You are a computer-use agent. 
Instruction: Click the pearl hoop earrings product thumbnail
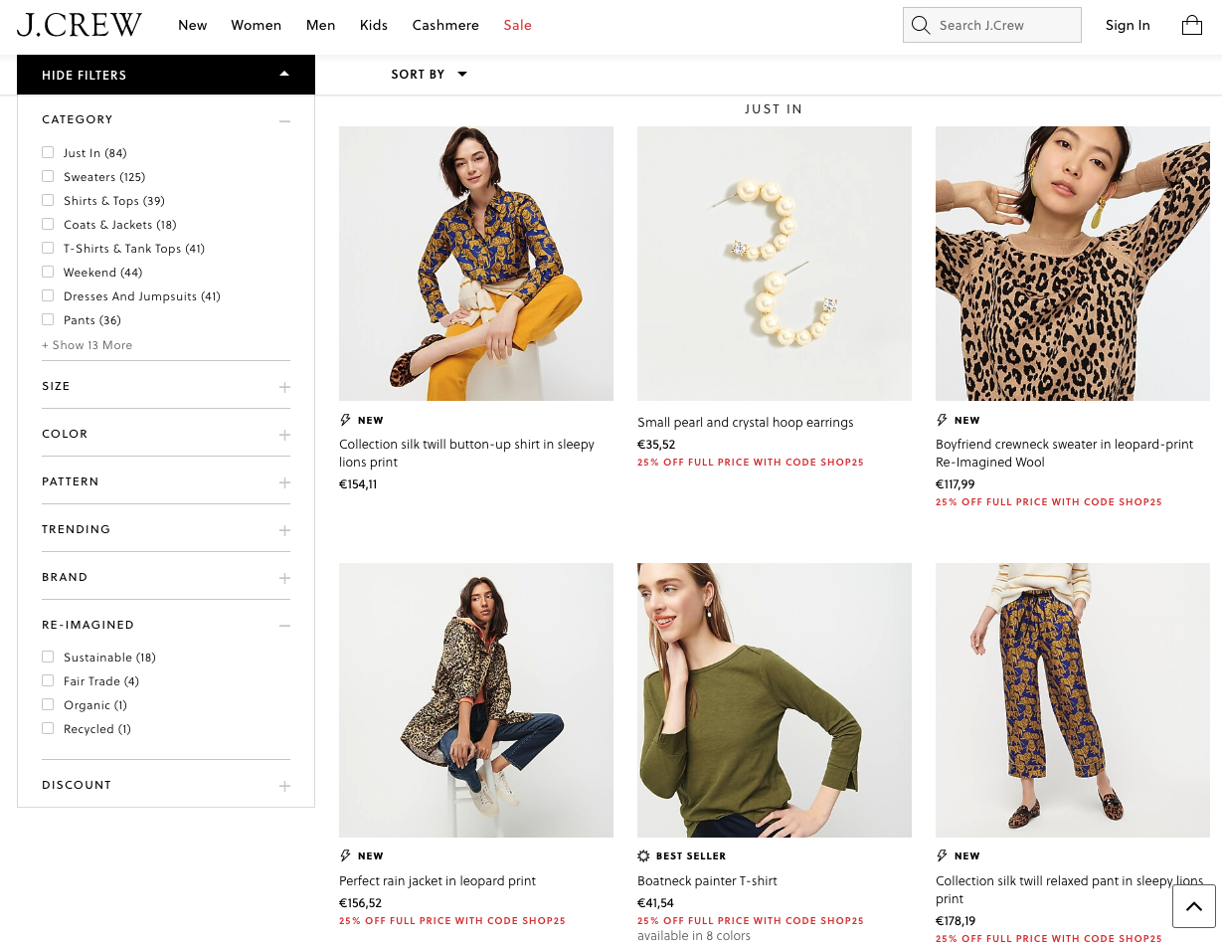tap(774, 264)
